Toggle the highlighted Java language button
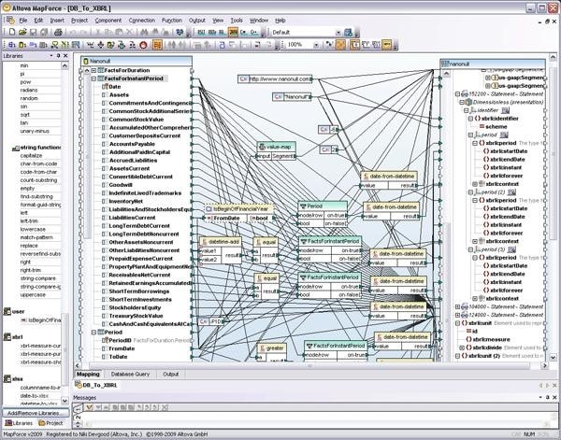Image resolution: width=561 pixels, height=440 pixels. coord(233,32)
